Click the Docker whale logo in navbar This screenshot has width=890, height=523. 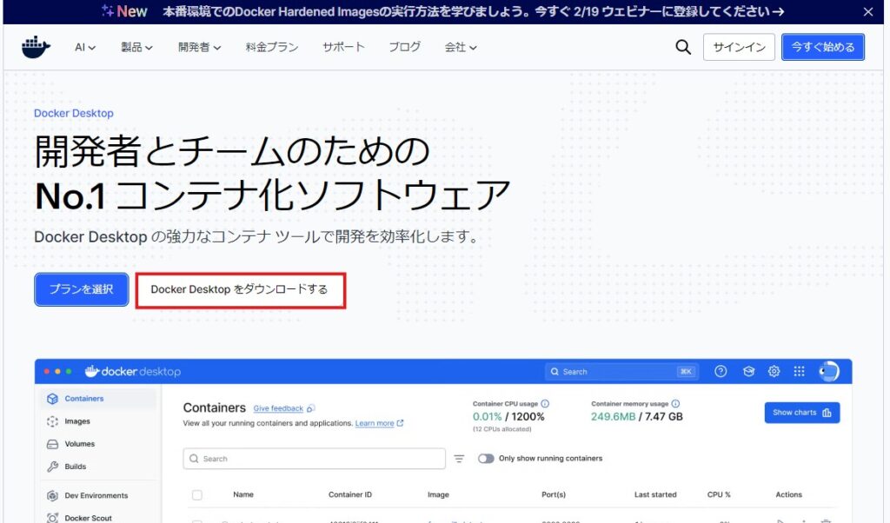[x=37, y=47]
